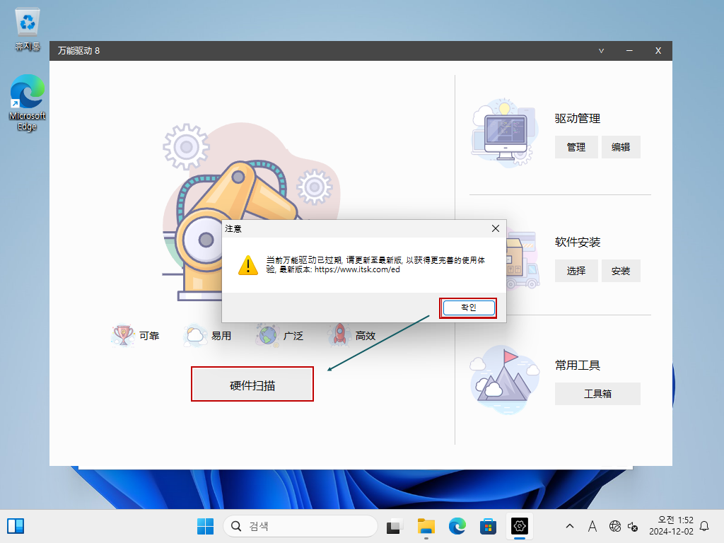
Task: Open the 工具箱 toolbox
Action: click(597, 393)
